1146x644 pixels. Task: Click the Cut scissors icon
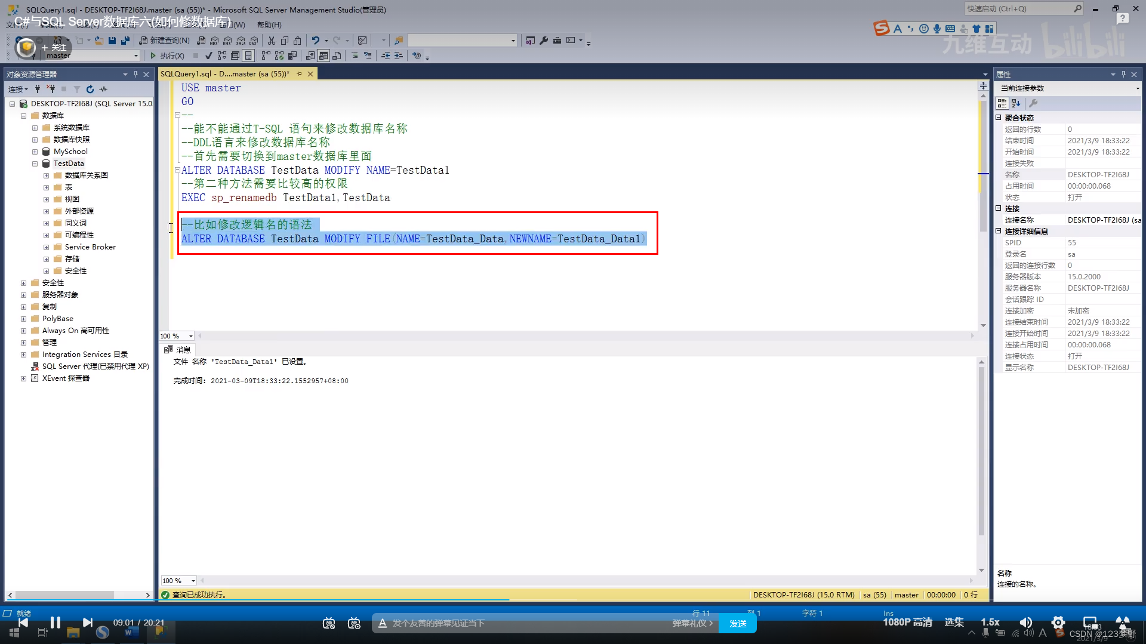272,41
